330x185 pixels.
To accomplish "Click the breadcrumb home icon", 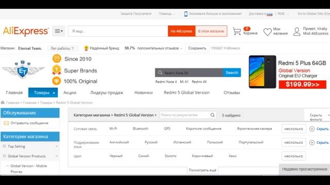I will point(3,102).
